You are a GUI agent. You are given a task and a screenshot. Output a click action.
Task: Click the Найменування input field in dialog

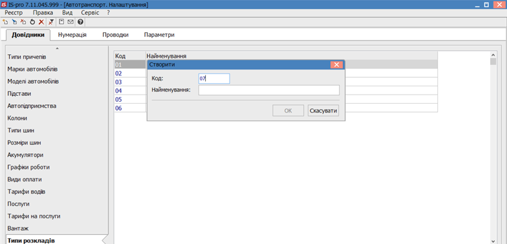269,90
